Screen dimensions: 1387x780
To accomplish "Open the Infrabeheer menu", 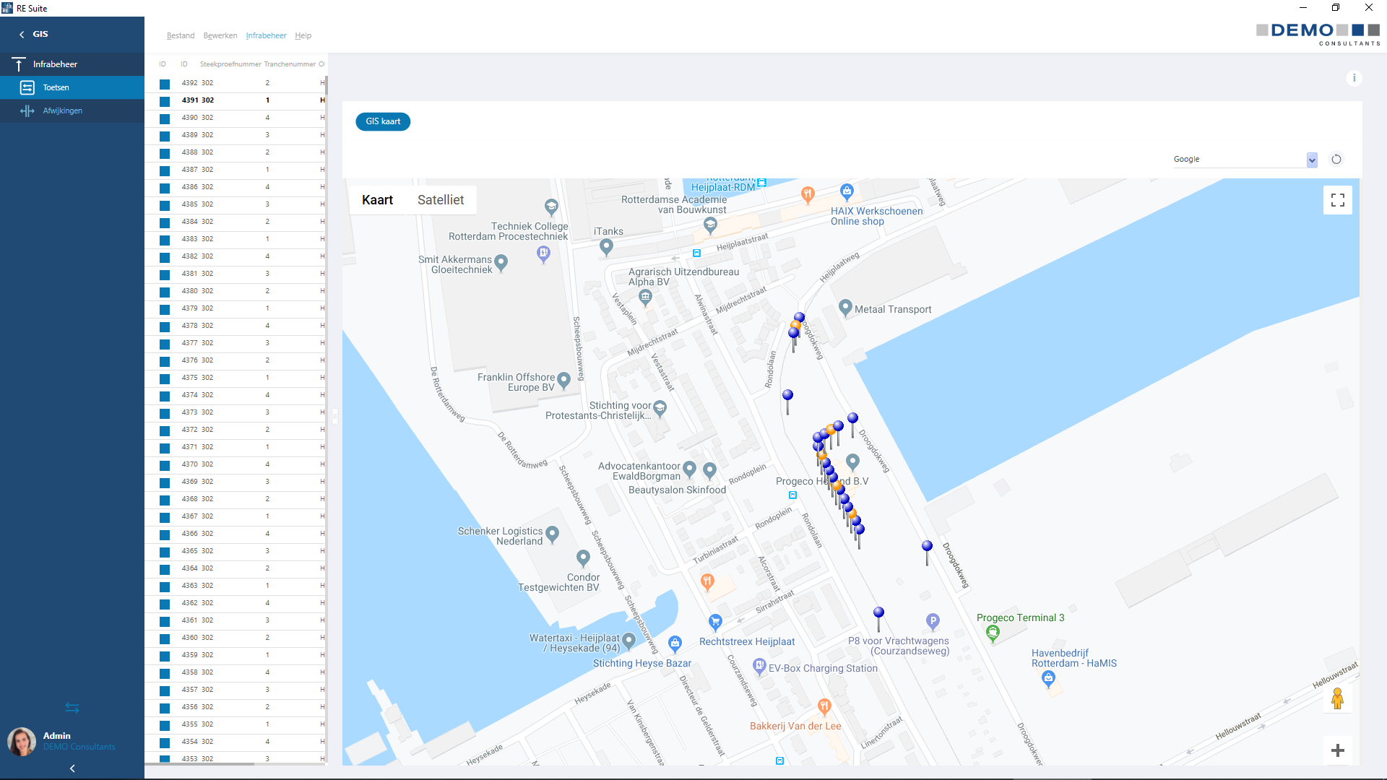I will tap(266, 35).
